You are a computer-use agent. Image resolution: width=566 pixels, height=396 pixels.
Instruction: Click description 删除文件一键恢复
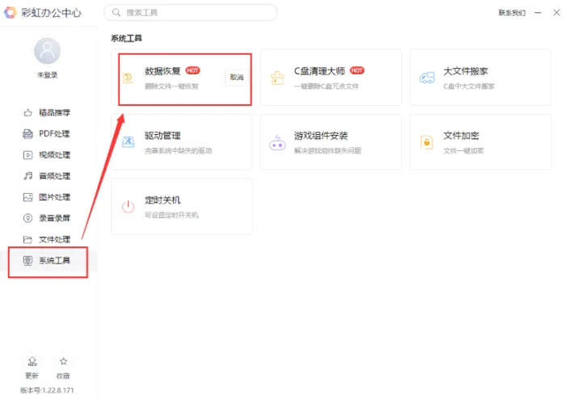pos(171,86)
